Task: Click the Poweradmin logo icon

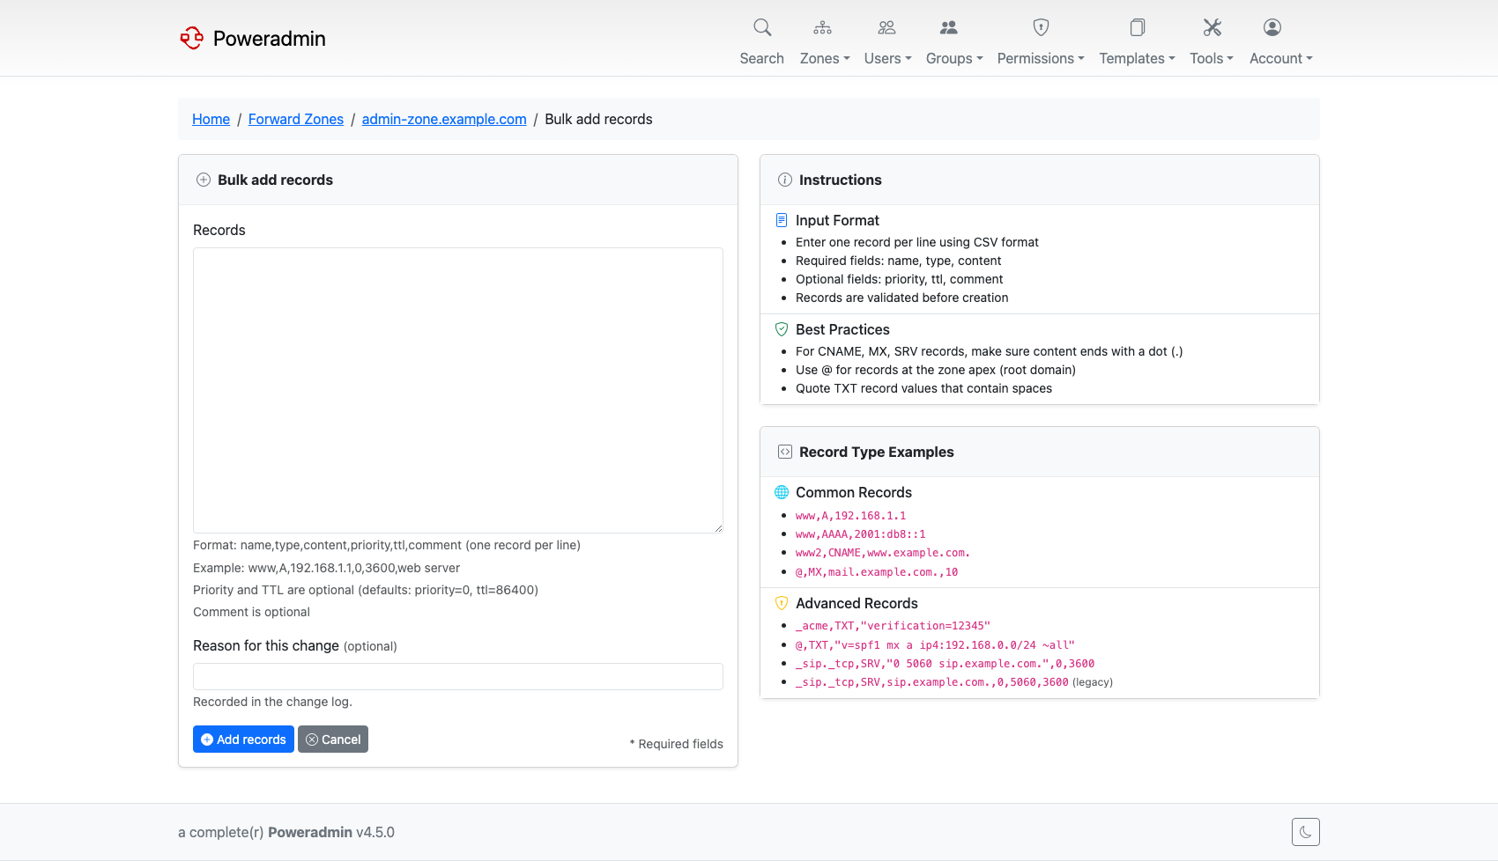Action: click(191, 38)
